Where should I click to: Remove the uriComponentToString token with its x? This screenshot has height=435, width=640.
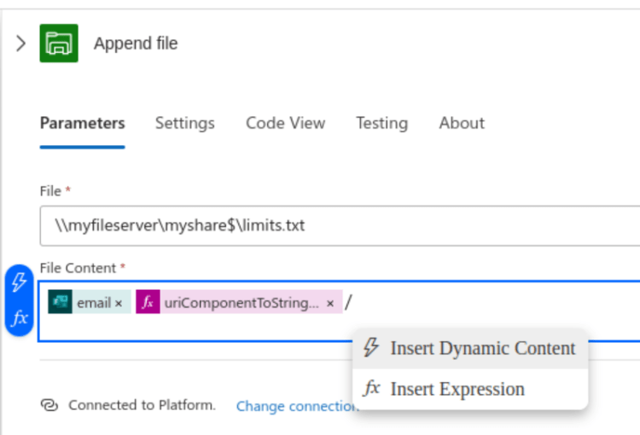click(x=330, y=303)
